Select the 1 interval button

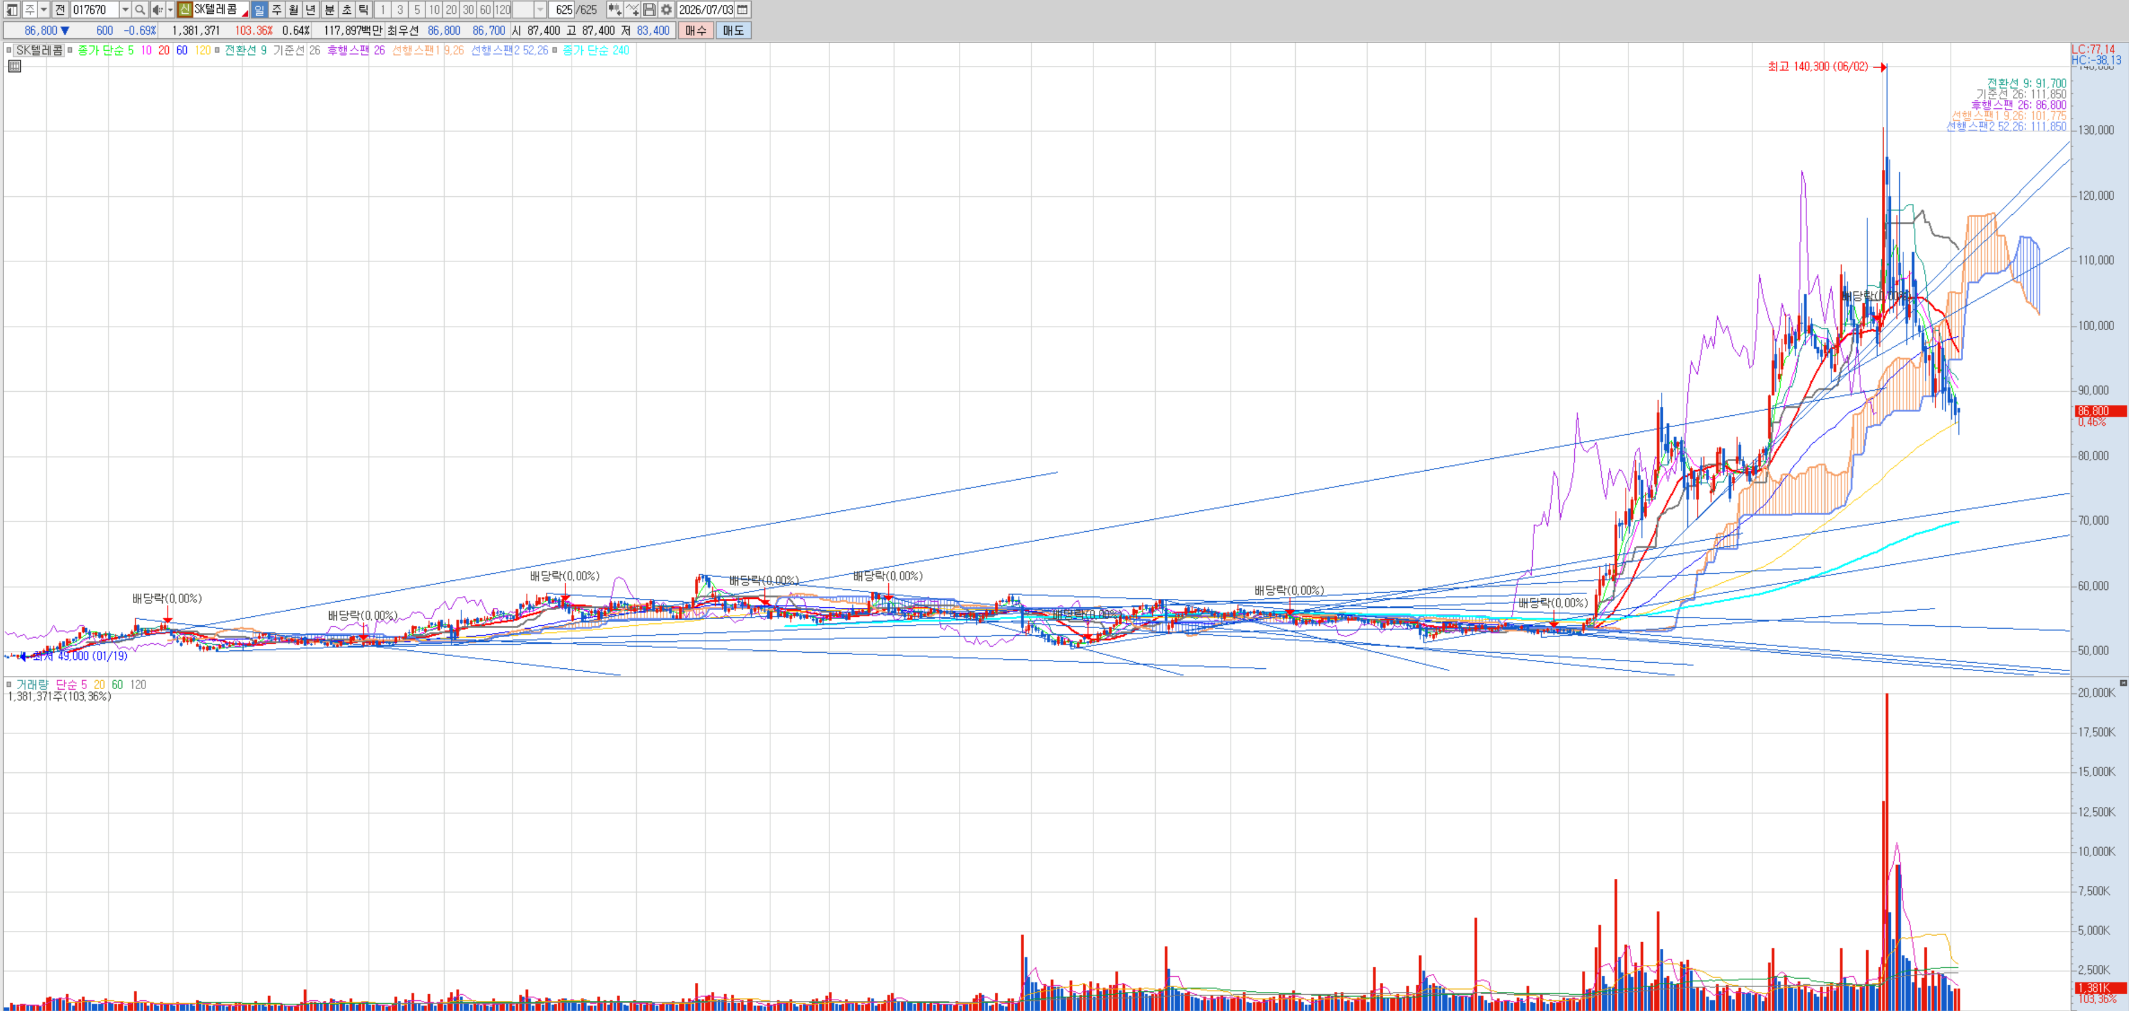pyautogui.click(x=382, y=10)
